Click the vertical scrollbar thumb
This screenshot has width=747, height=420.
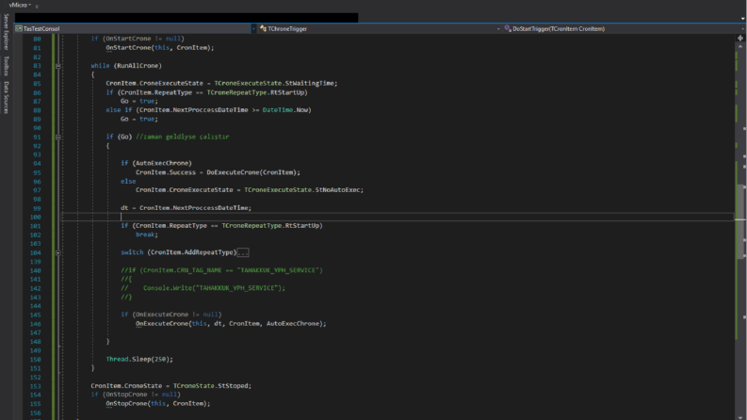tap(740, 221)
